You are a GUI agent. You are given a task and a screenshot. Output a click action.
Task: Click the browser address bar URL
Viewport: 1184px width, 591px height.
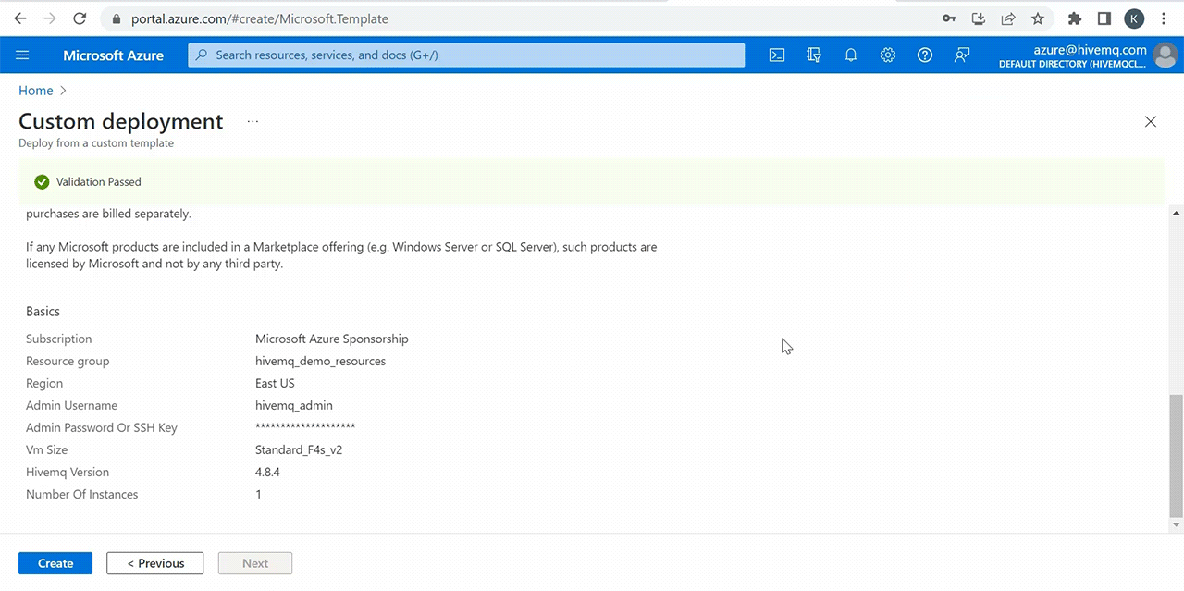click(x=260, y=18)
